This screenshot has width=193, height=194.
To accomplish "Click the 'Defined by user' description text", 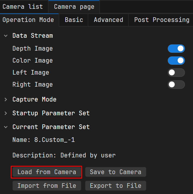I will click(x=88, y=155).
